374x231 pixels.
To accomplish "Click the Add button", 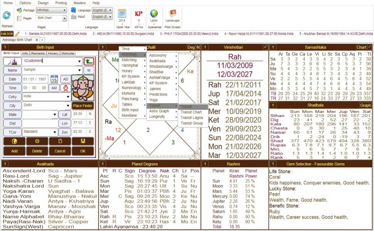I will 14,151.
